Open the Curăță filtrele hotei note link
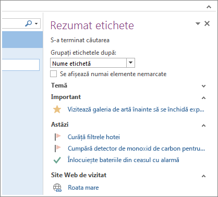Viewport: 218px width, 197px height. pos(94,137)
